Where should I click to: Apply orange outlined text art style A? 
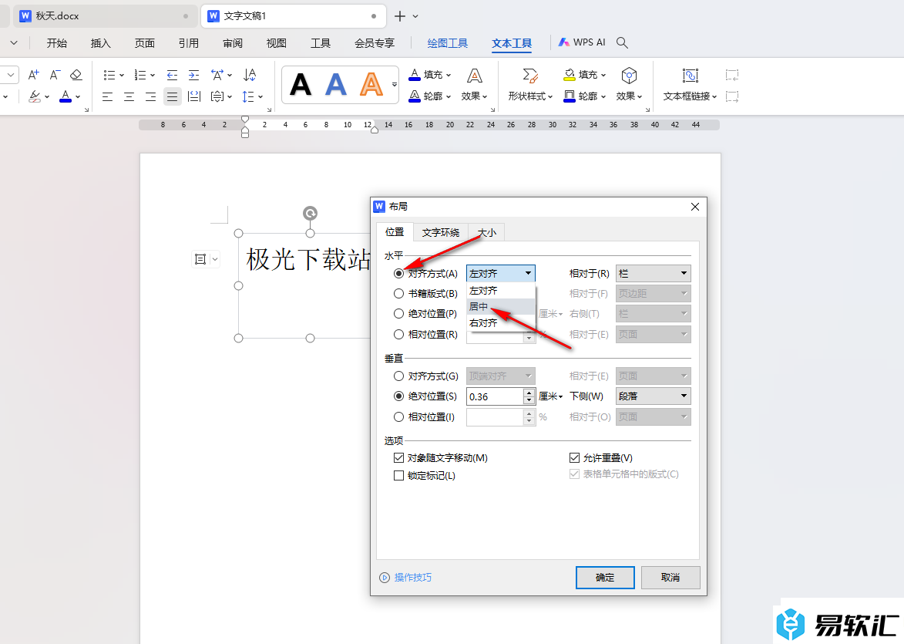371,85
